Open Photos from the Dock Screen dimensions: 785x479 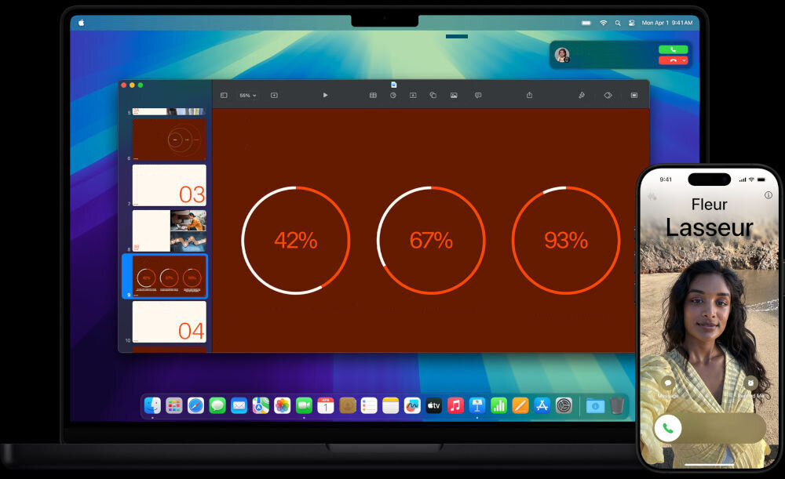click(x=282, y=405)
